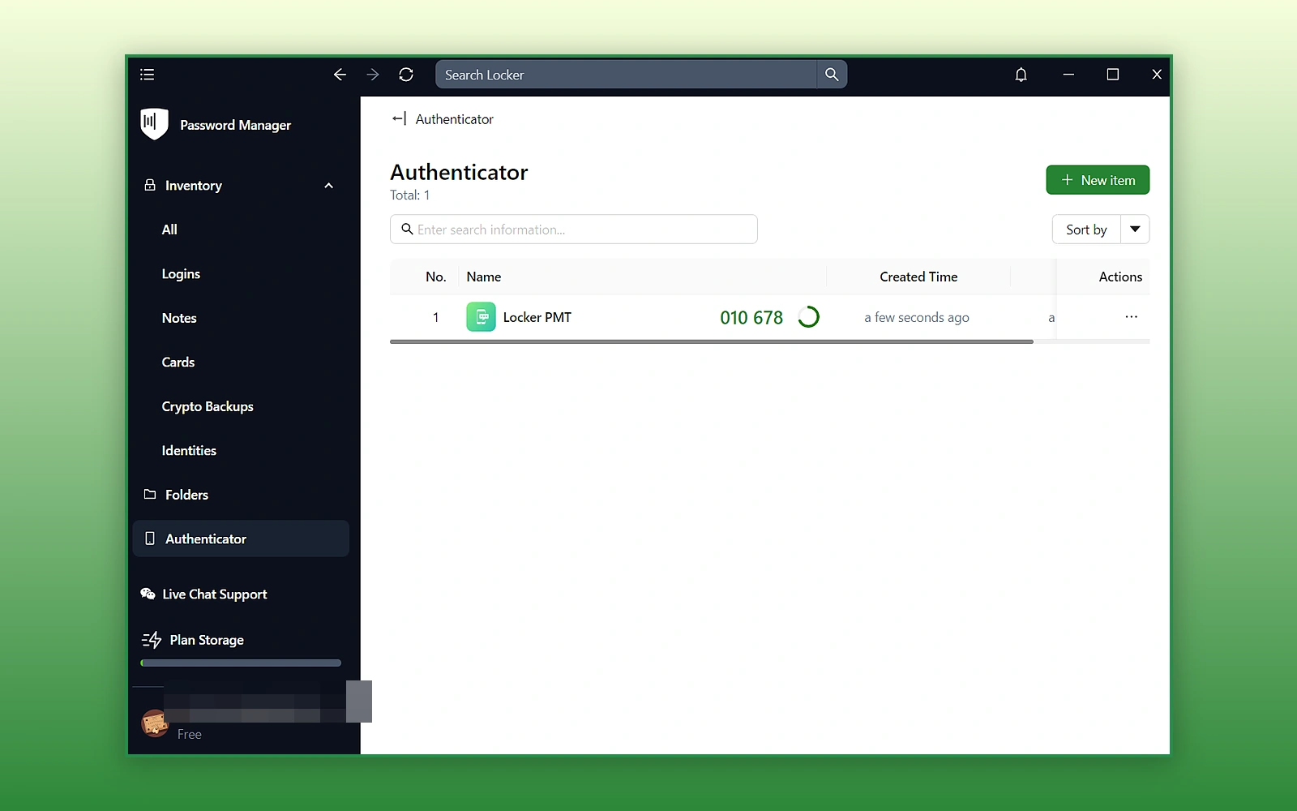Toggle the sidebar menu list icon
This screenshot has height=811, width=1297.
[x=147, y=75]
